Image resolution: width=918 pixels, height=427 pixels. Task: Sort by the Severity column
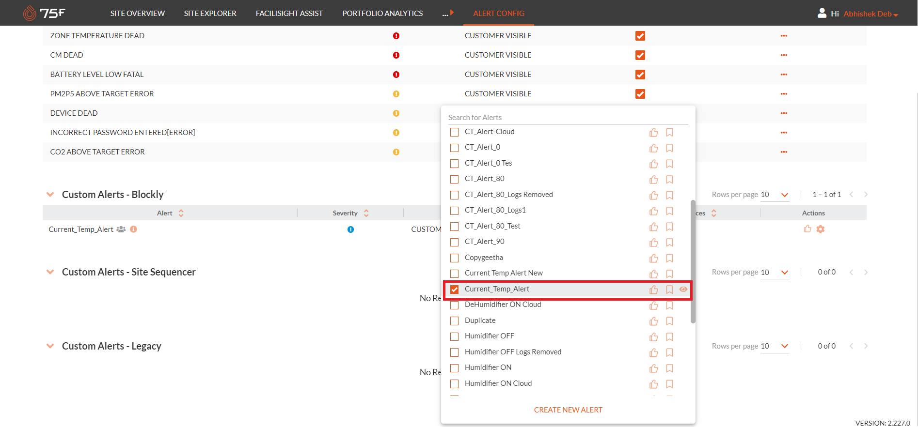(350, 213)
